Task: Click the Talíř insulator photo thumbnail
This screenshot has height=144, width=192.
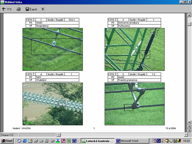Action: (53, 104)
